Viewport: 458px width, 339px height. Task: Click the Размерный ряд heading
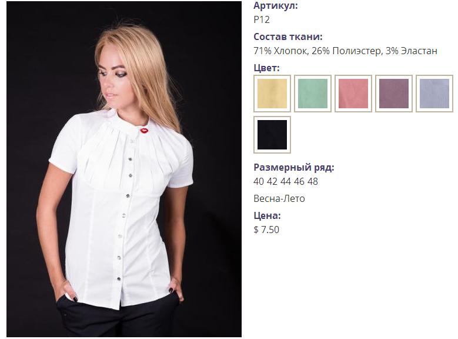(x=293, y=167)
